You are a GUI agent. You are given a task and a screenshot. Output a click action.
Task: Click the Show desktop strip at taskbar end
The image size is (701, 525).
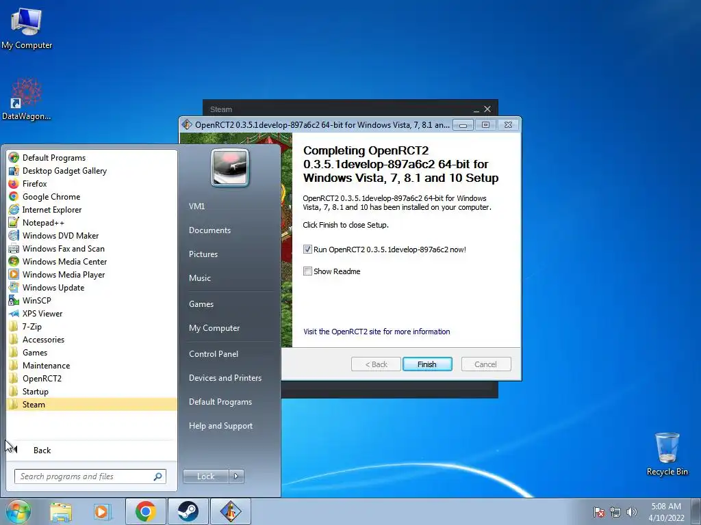[697, 511]
